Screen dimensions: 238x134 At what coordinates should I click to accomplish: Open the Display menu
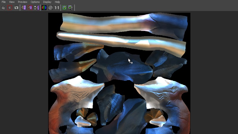[47, 2]
